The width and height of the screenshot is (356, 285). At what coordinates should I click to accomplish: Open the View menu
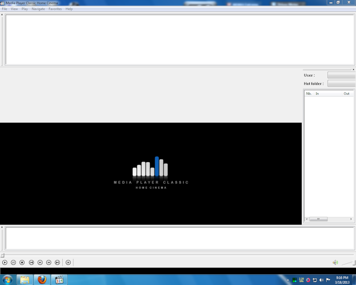(14, 9)
